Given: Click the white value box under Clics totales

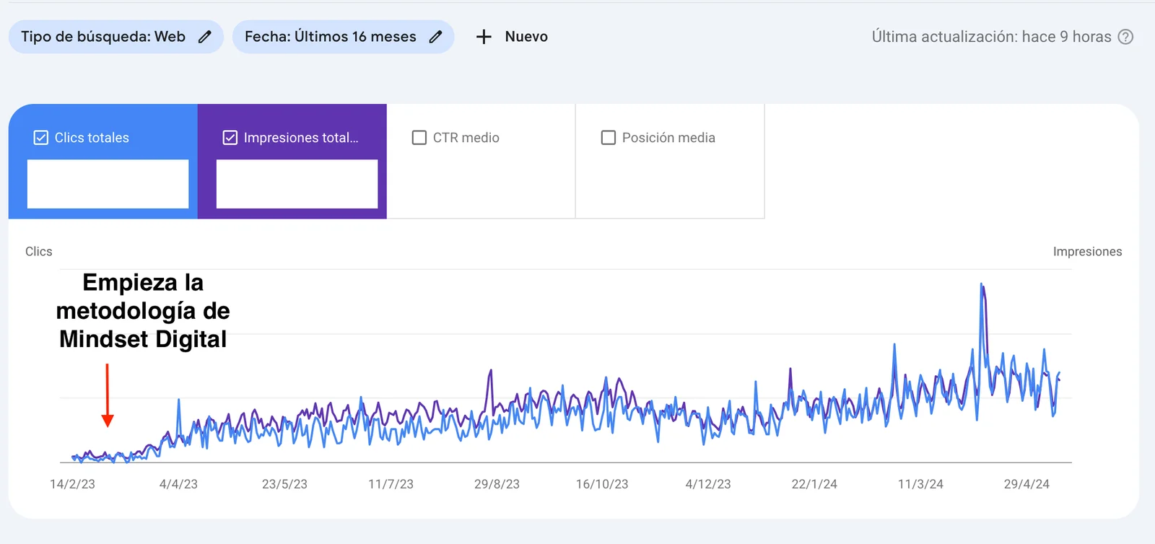Looking at the screenshot, I should [108, 184].
